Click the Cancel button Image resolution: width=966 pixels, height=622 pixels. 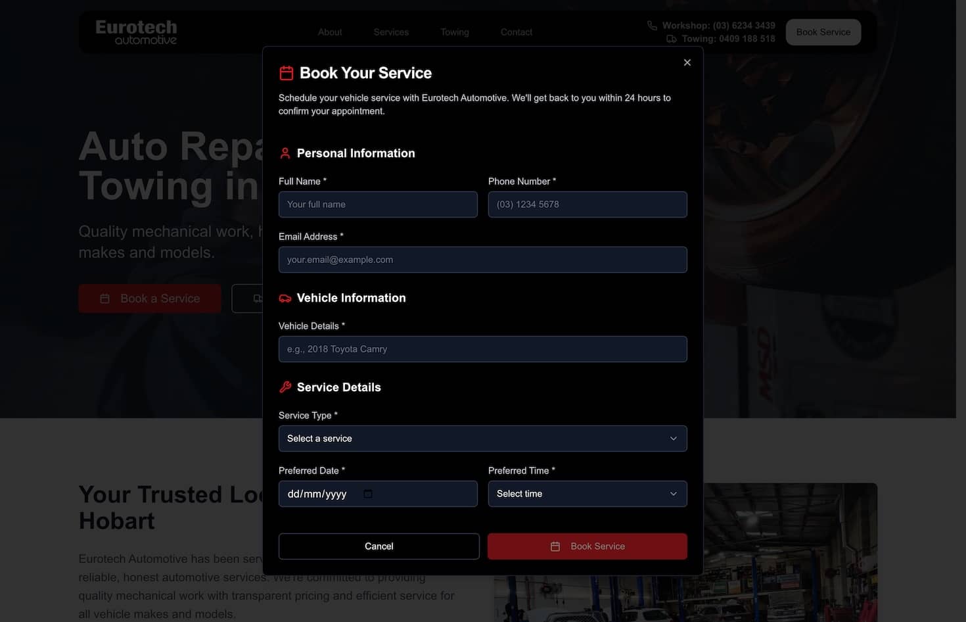[379, 546]
